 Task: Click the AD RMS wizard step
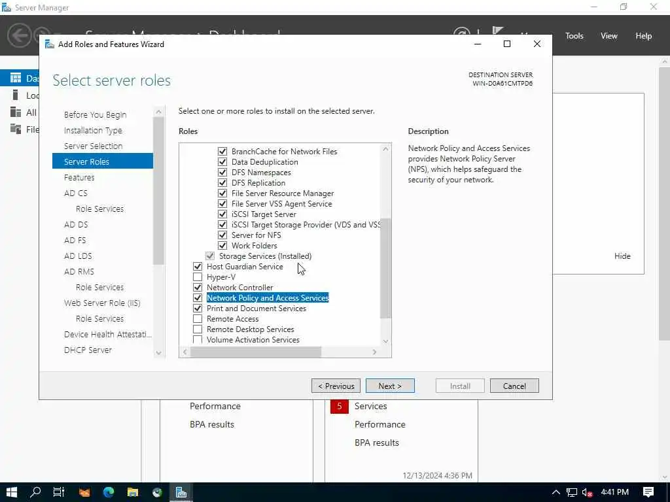pos(79,271)
